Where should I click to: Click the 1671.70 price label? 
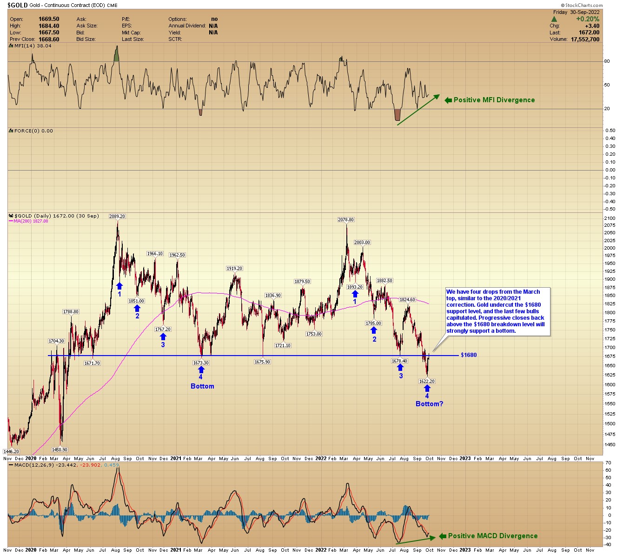coord(92,363)
